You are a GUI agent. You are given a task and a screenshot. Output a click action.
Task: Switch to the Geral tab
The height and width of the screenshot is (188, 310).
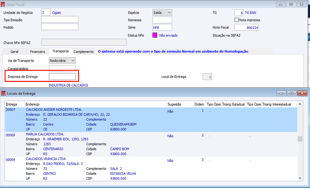[x=14, y=52]
